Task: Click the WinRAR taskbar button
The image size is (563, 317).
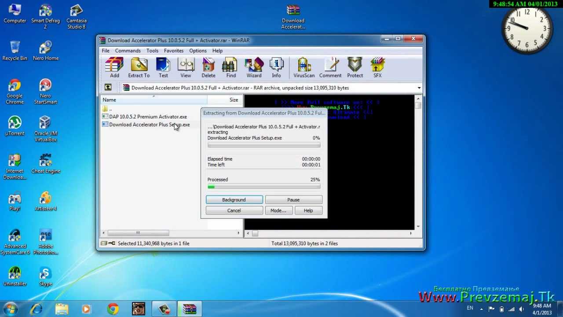Action: point(190,309)
